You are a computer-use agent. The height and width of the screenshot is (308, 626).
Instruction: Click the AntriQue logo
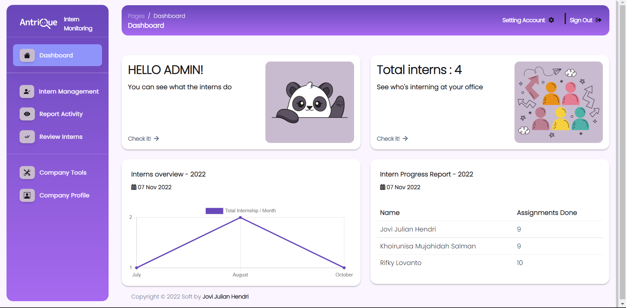(38, 23)
